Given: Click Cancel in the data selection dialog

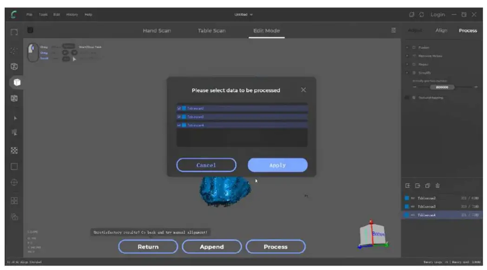Looking at the screenshot, I should click(206, 165).
